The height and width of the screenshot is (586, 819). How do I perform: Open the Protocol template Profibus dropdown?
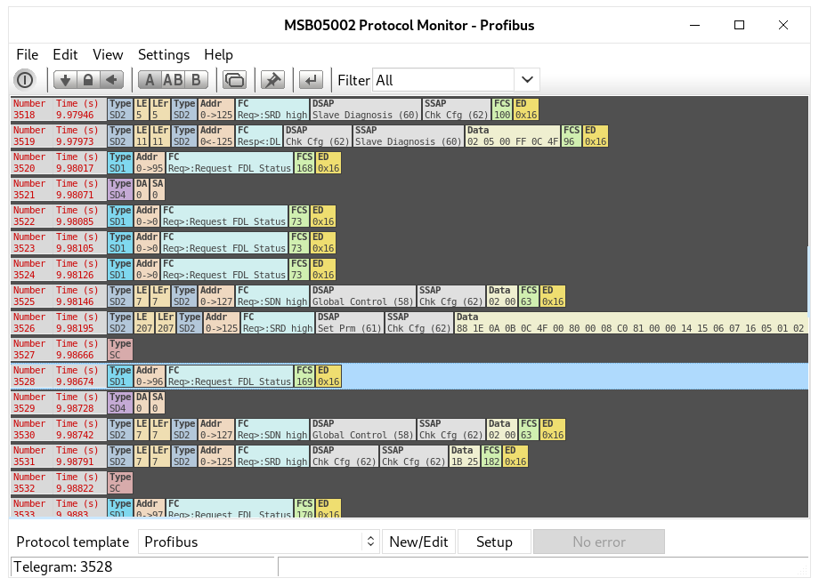[x=258, y=542]
